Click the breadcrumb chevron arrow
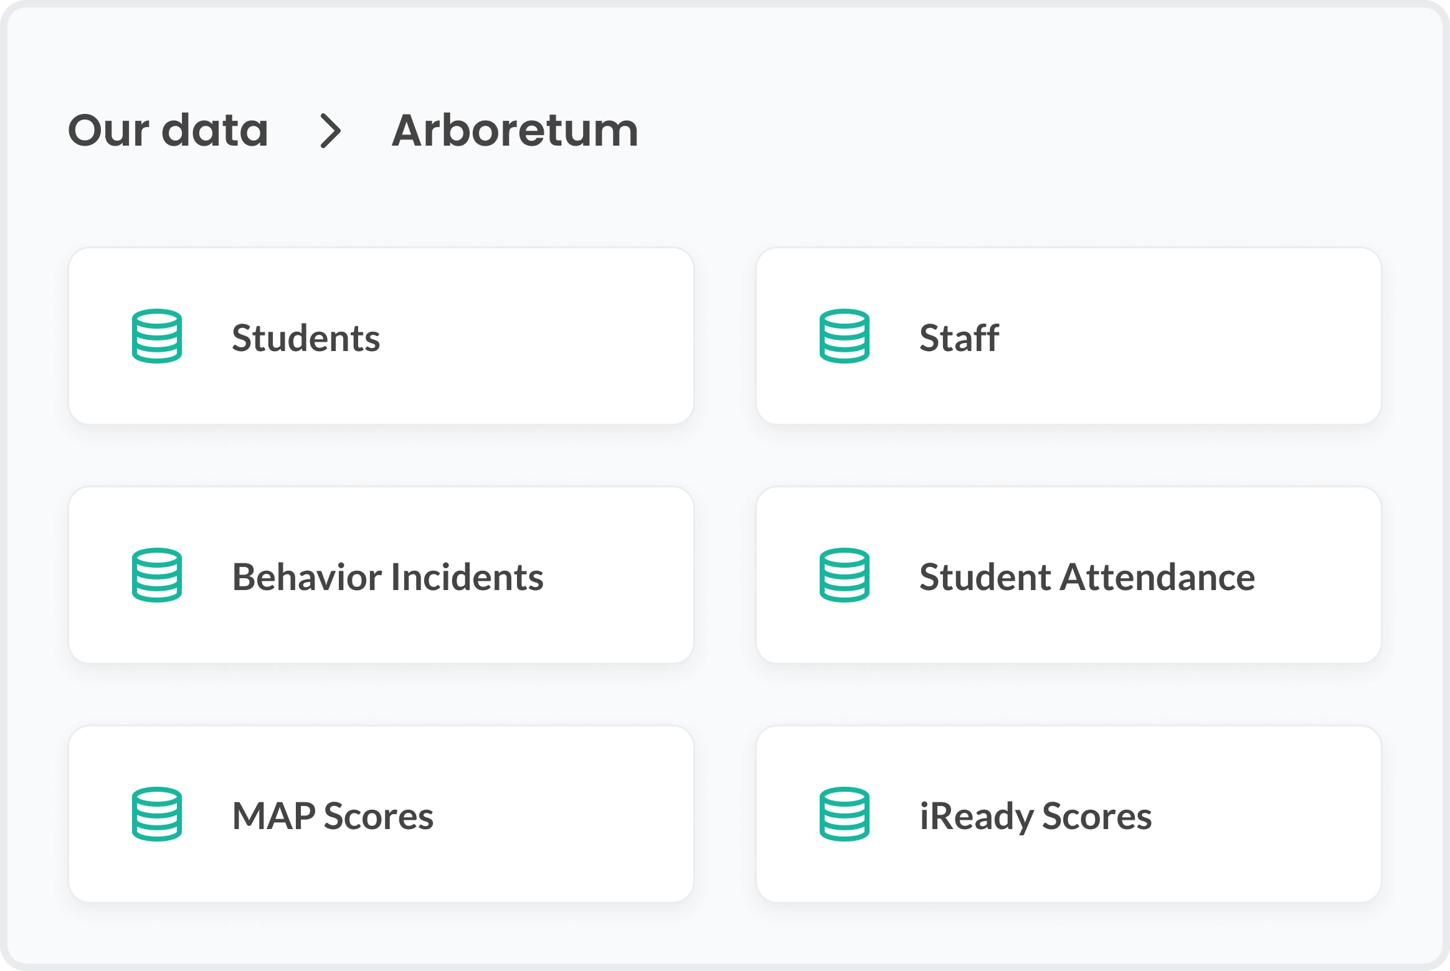Image resolution: width=1450 pixels, height=971 pixels. pyautogui.click(x=331, y=131)
